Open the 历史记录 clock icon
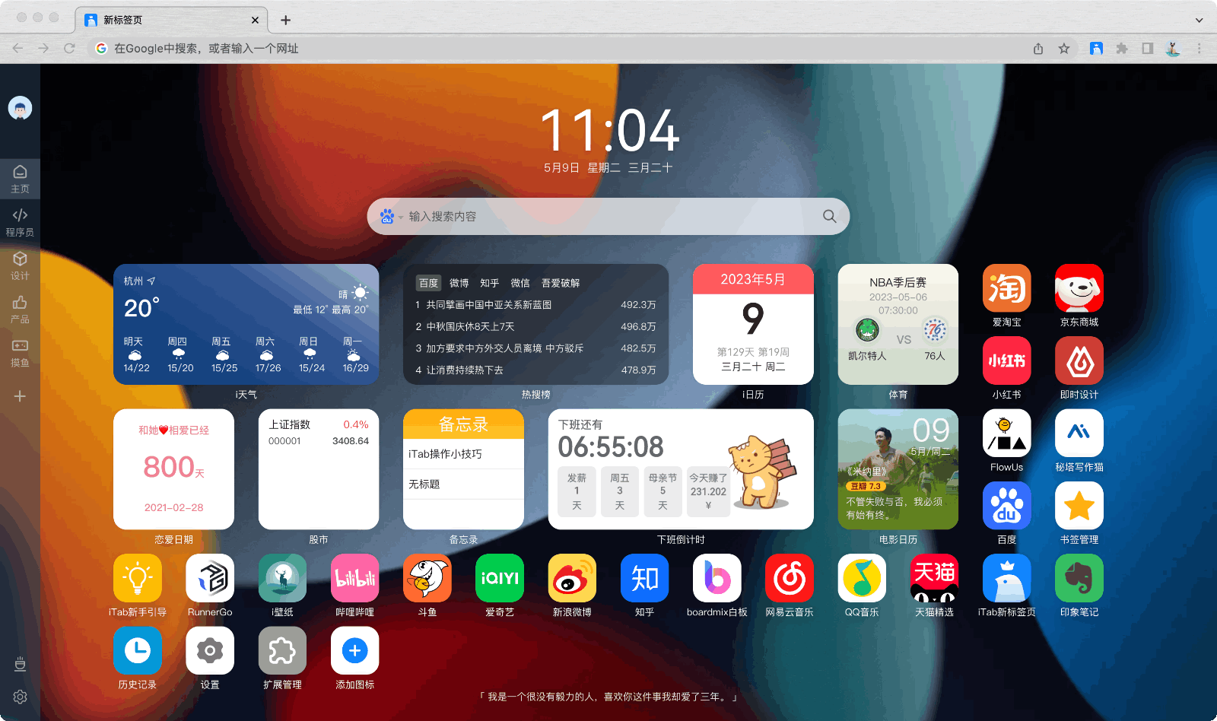Viewport: 1217px width, 721px height. click(x=138, y=651)
